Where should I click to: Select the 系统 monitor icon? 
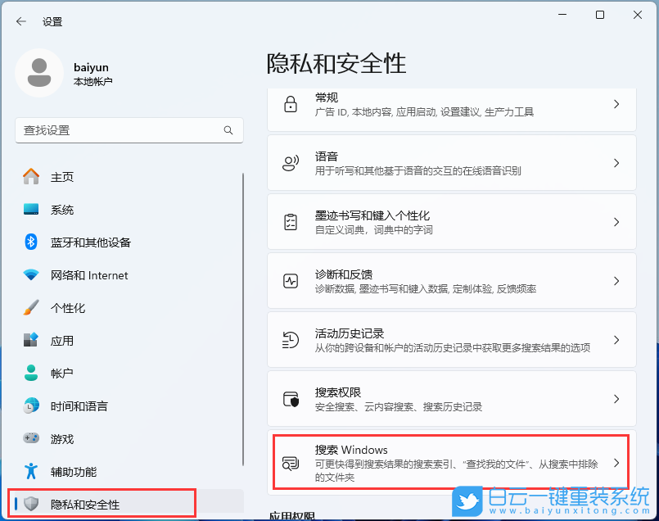(31, 210)
